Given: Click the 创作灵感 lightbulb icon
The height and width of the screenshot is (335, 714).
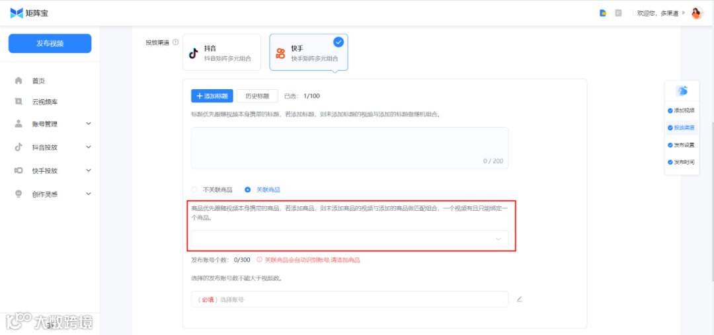Looking at the screenshot, I should [x=19, y=194].
